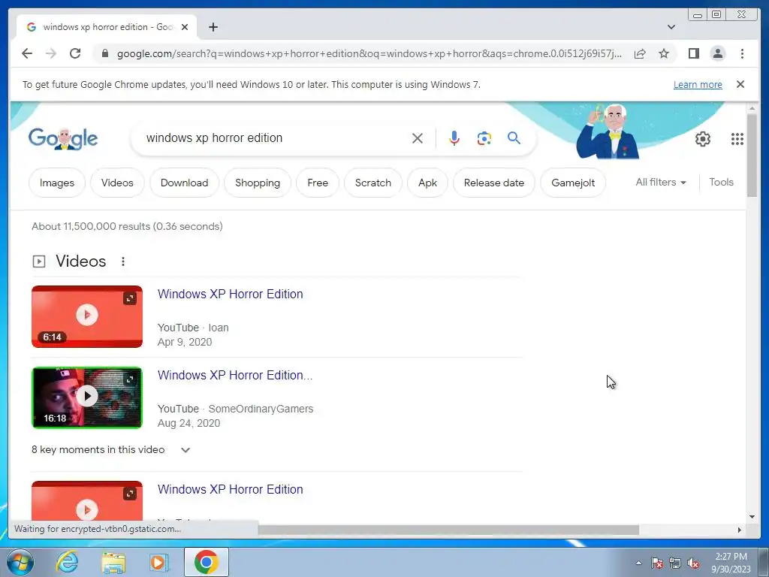Select the Shopping filter chip
The image size is (769, 577).
click(x=258, y=183)
